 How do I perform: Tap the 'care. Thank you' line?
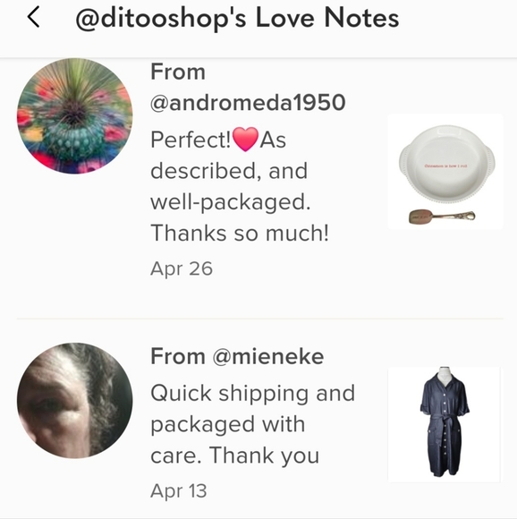click(x=235, y=455)
